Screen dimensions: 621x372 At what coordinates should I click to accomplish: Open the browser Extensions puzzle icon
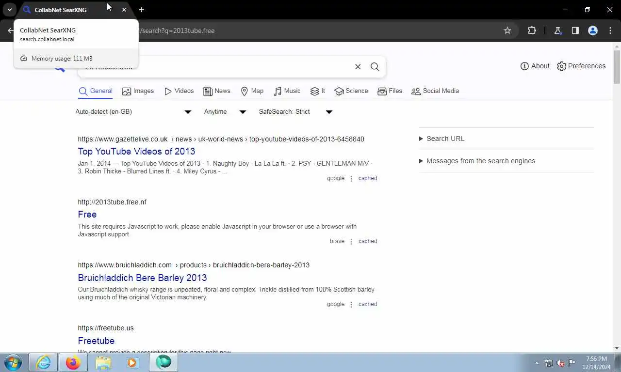[x=532, y=31]
